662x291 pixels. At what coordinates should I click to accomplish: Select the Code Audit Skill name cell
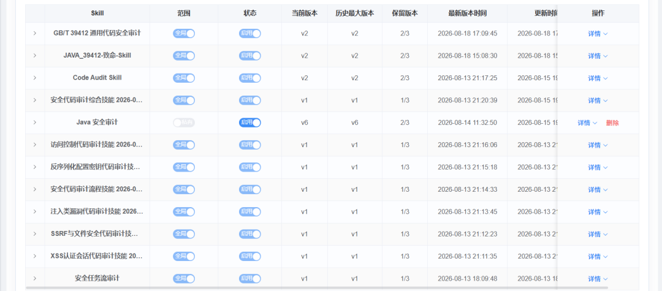pyautogui.click(x=97, y=78)
